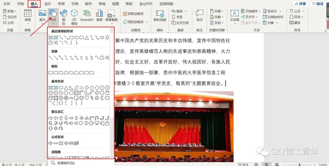The width and height of the screenshot is (329, 166).
Task: Click 日期和时间 (Date & Time)
Action: 273,17
